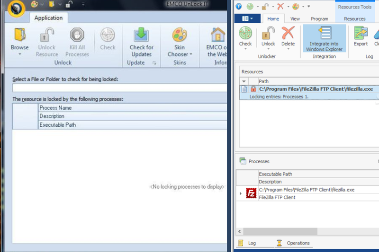The width and height of the screenshot is (379, 252).
Task: Click Check for Updates download icon
Action: 141,35
